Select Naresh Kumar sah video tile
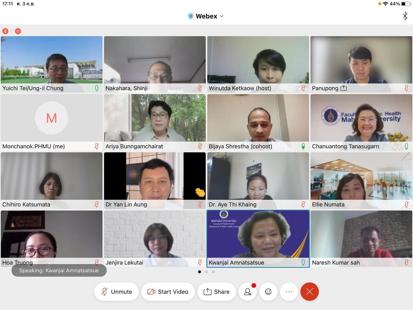Screen dimensions: 413x310 [361, 239]
